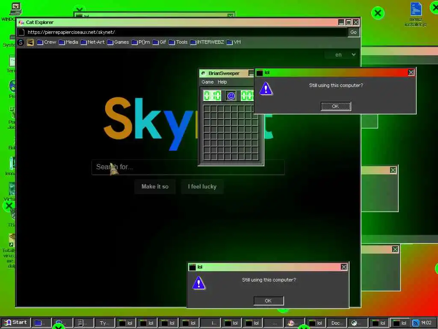The width and height of the screenshot is (438, 329).
Task: Click the mine counter display in BrianSweeper
Action: 212,96
